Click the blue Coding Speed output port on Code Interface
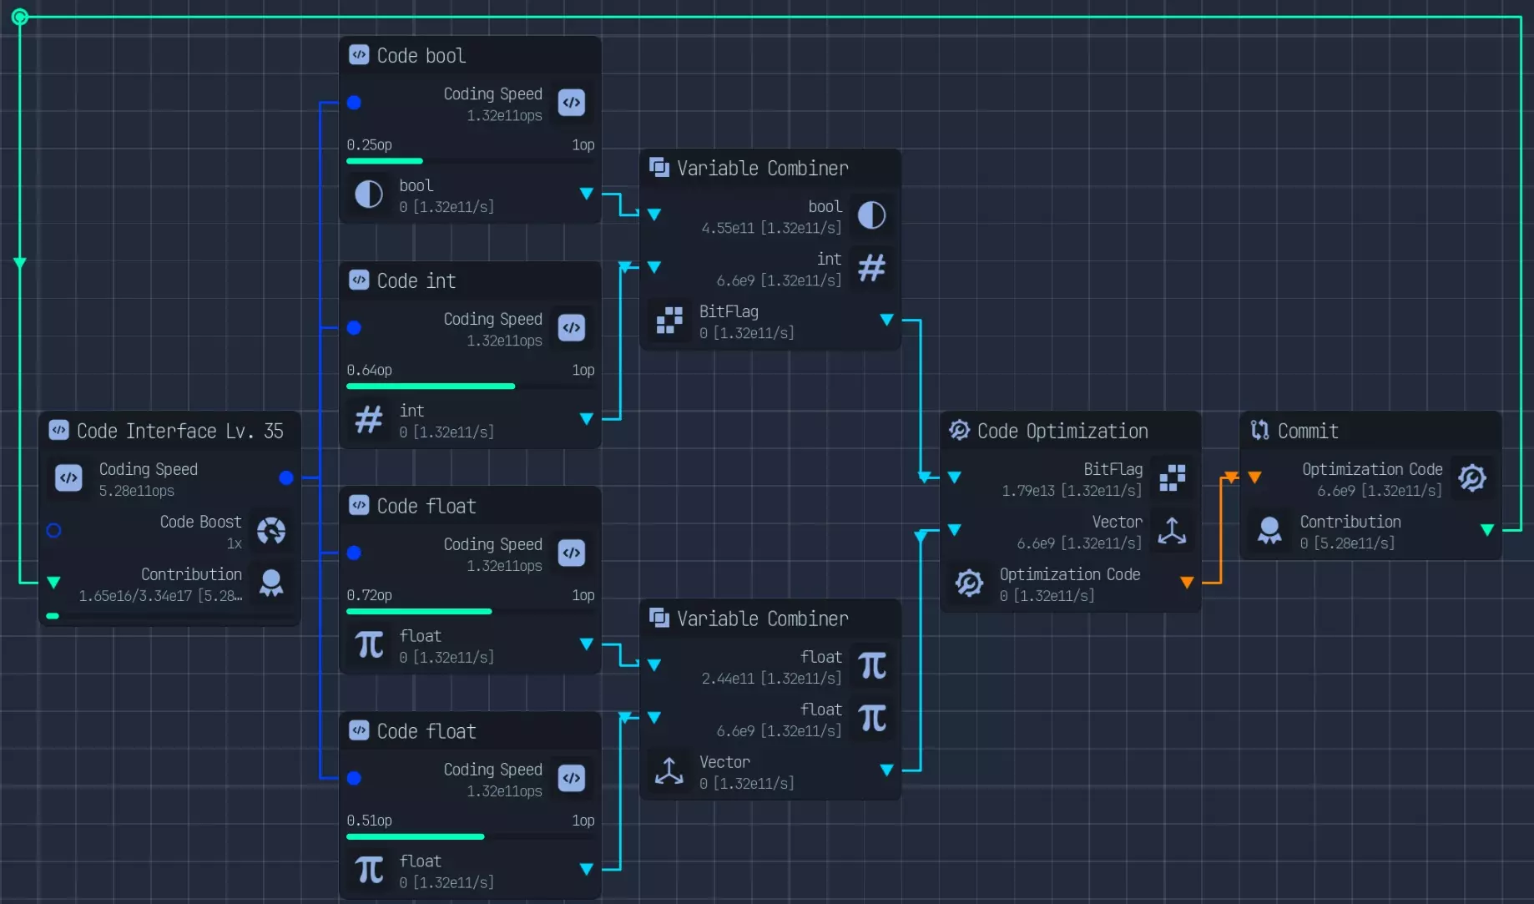The height and width of the screenshot is (904, 1534). coord(286,478)
